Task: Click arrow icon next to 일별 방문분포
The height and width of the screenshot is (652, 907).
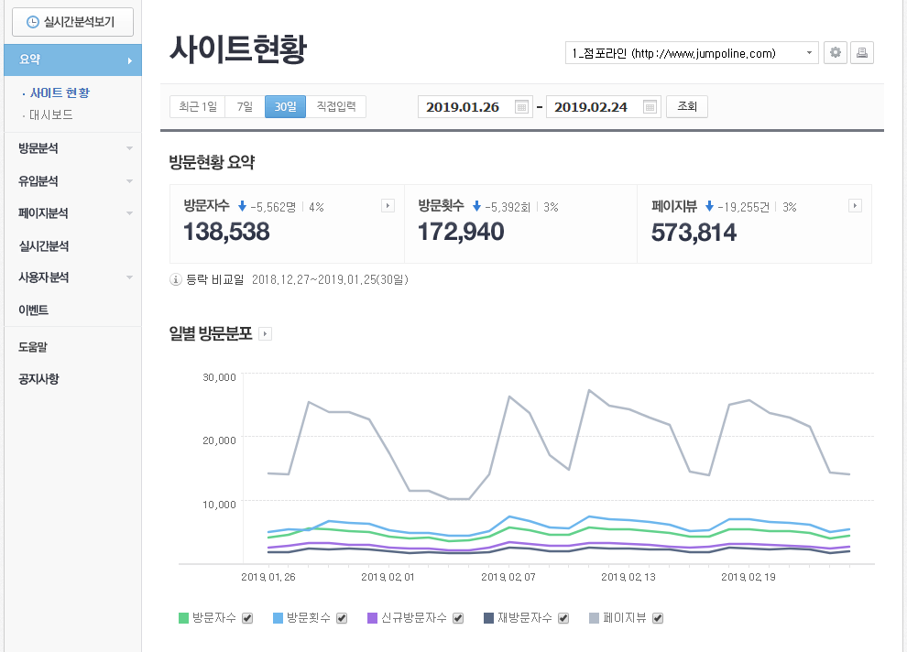Action: click(x=266, y=334)
